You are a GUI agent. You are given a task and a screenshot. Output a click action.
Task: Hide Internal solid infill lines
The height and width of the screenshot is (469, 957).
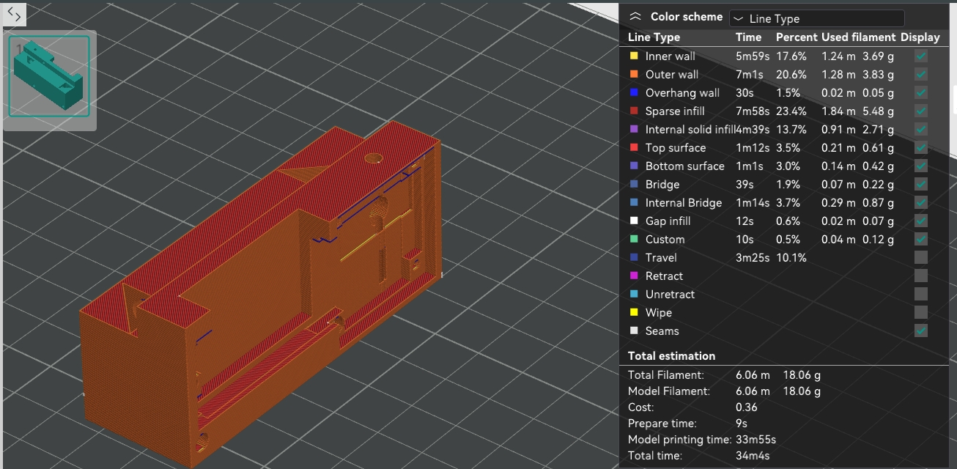pos(921,129)
